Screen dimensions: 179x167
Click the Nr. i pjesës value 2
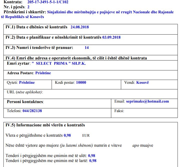pos(28,7)
